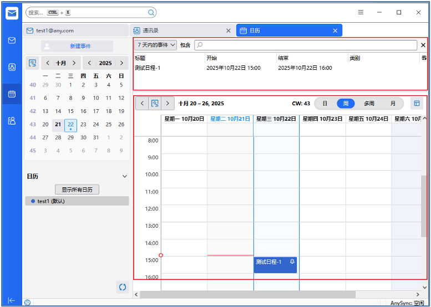Collapse the sidebar with bottom-left arrow

[x=12, y=300]
